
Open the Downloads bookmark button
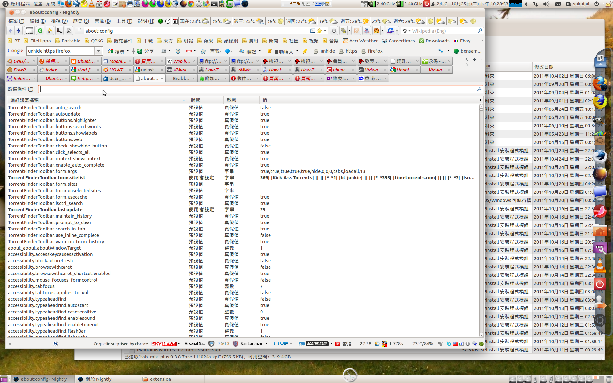[434, 41]
